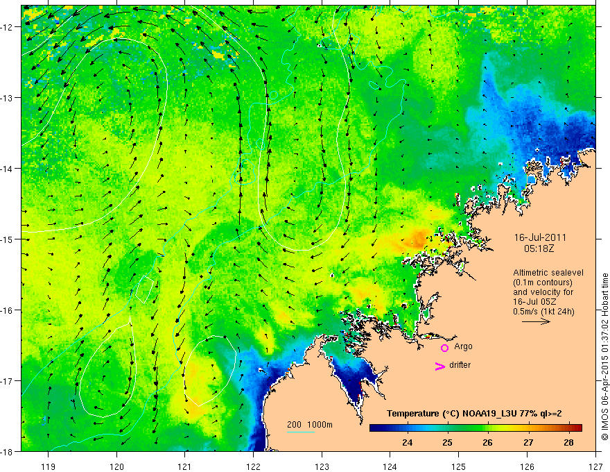Click the longitude axis label '125'
Image resolution: width=610 pixels, height=472 pixels.
(x=459, y=466)
